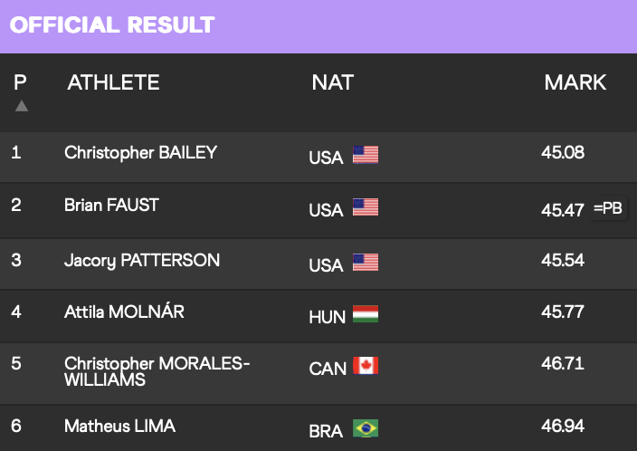Click the Brazilian flag icon
The image size is (637, 451).
coord(366,428)
